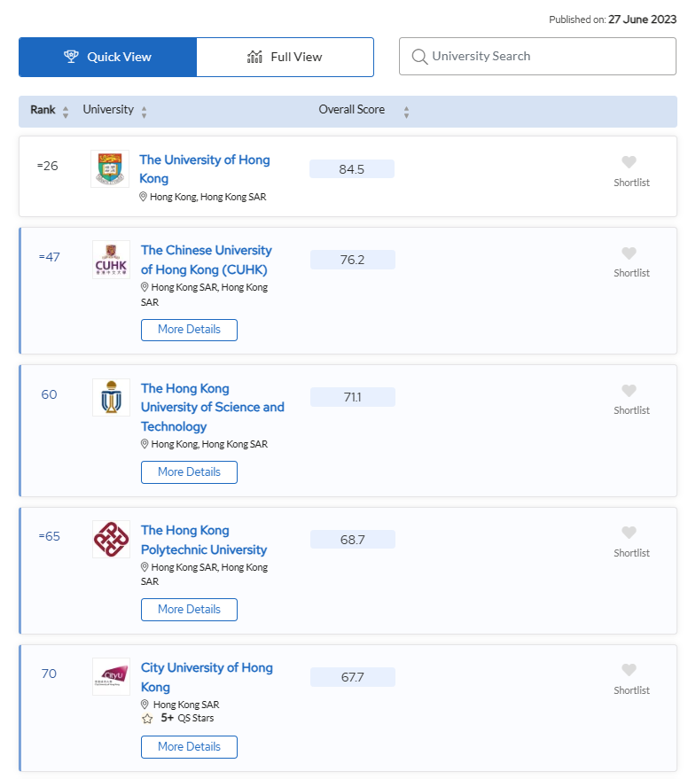Switch to the Full View tab
This screenshot has height=779, width=696.
(285, 57)
